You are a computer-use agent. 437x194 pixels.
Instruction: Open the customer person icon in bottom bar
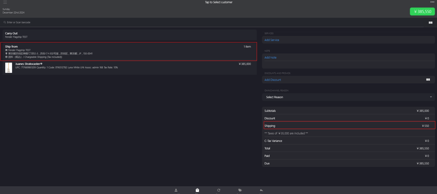click(x=176, y=190)
